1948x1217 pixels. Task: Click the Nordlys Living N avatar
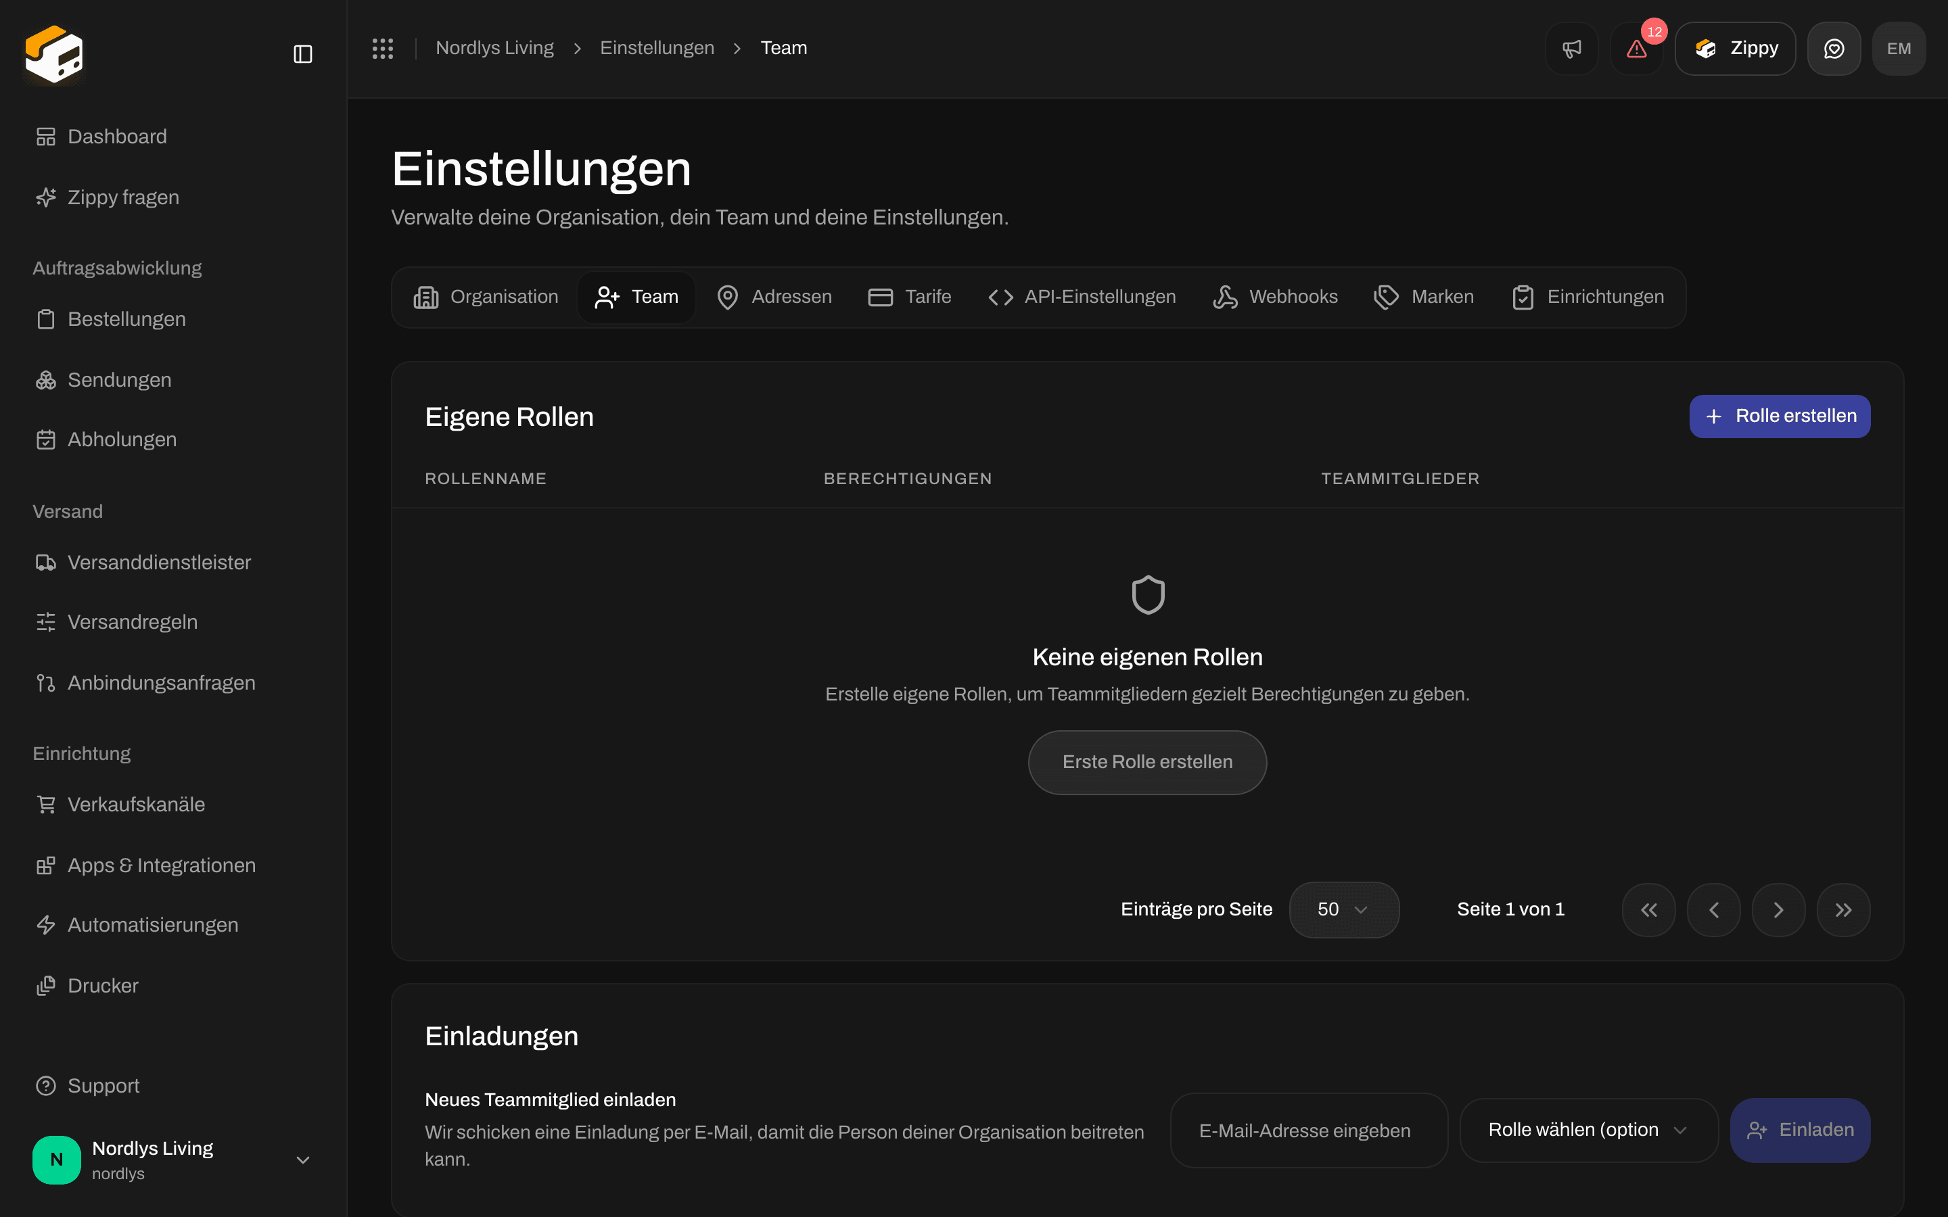56,1159
